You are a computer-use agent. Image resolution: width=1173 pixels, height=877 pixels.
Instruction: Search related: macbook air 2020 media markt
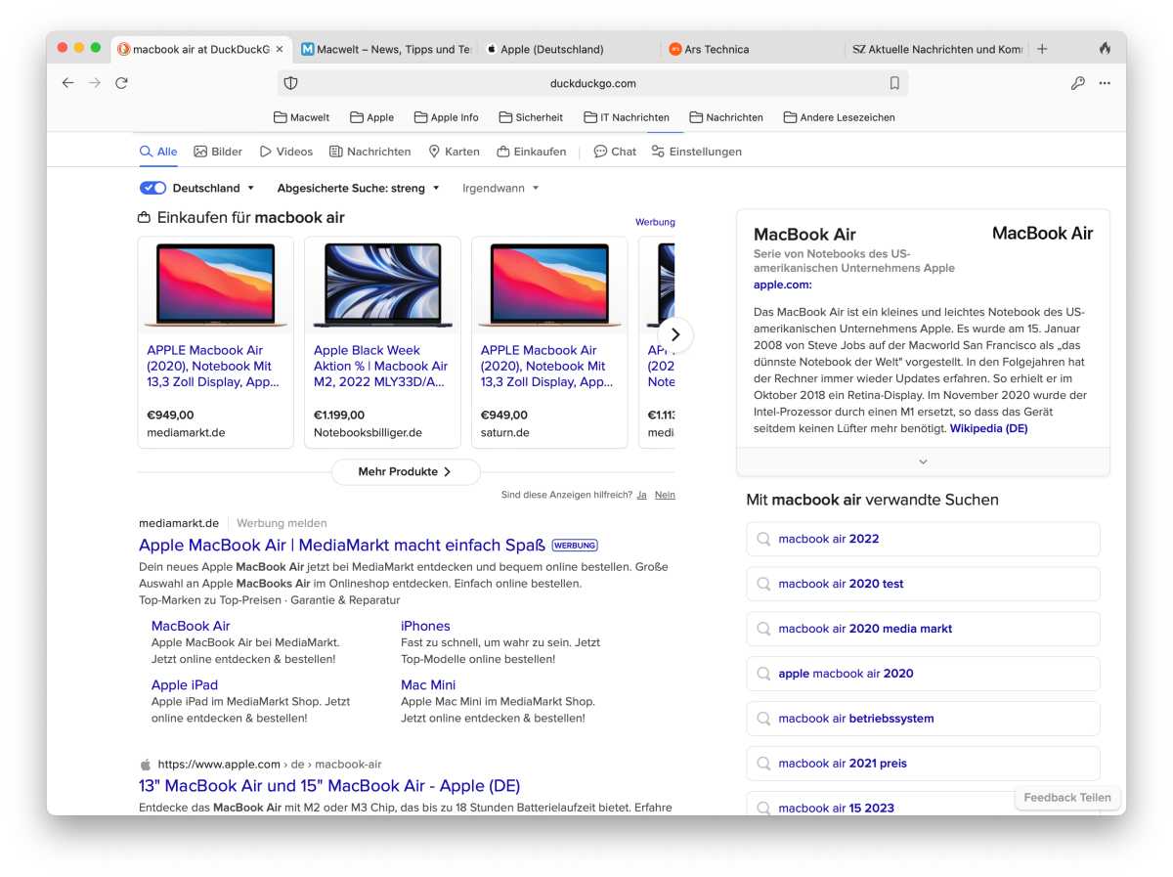click(x=923, y=629)
